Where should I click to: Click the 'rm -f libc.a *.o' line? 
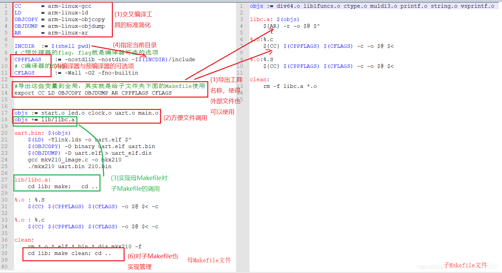tap(290, 86)
